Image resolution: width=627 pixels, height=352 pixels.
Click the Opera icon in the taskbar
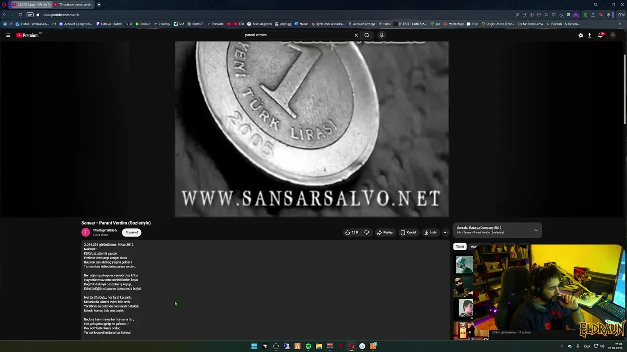tap(351, 346)
